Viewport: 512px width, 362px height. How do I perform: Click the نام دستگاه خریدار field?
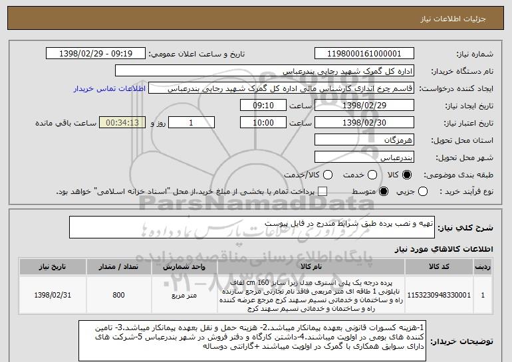pos(265,71)
